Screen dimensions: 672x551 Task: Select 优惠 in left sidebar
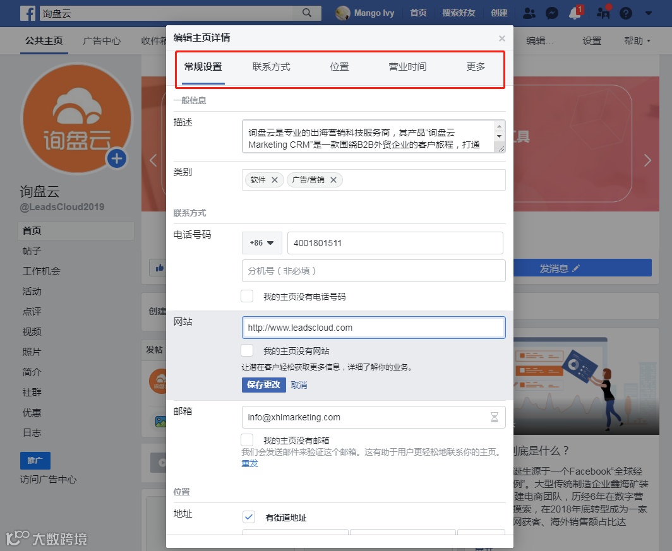[x=32, y=412]
